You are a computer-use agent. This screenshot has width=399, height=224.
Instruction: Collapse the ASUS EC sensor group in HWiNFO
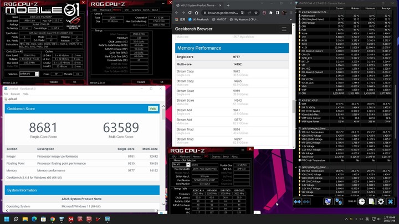[x=296, y=100]
